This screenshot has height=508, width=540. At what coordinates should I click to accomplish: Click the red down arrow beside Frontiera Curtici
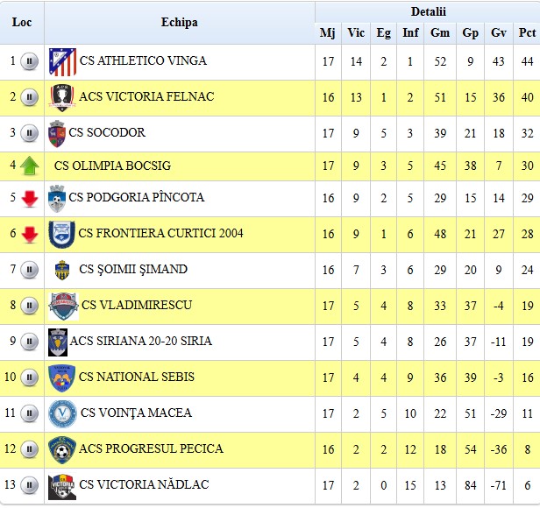(x=30, y=234)
